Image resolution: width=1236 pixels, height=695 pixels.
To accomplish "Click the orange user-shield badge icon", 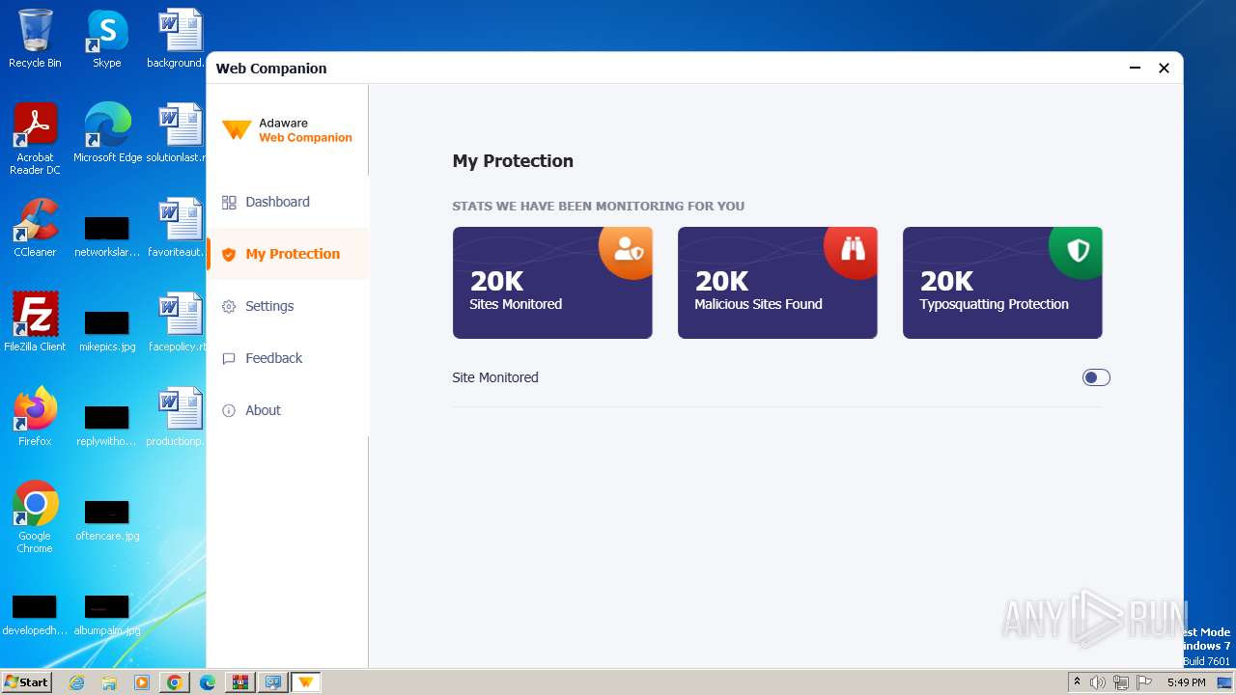I will tap(628, 251).
